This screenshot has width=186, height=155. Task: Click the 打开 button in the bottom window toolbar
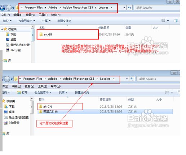tap(22, 92)
